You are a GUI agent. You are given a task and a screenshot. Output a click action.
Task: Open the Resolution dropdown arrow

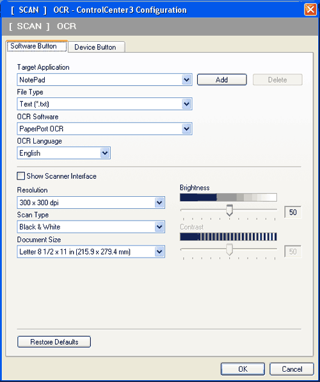[159, 203]
